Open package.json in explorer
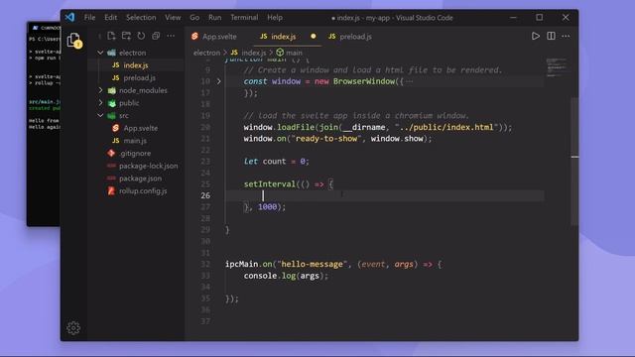 (x=140, y=178)
